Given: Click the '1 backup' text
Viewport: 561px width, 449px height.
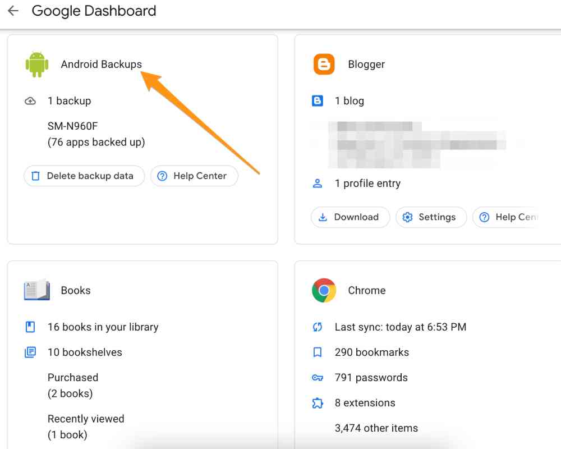Looking at the screenshot, I should coord(70,101).
